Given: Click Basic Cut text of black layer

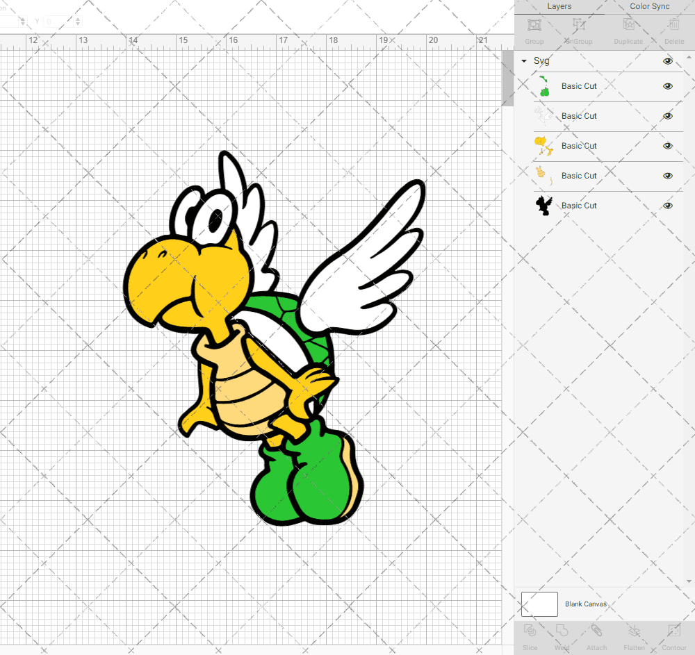Looking at the screenshot, I should coord(579,206).
